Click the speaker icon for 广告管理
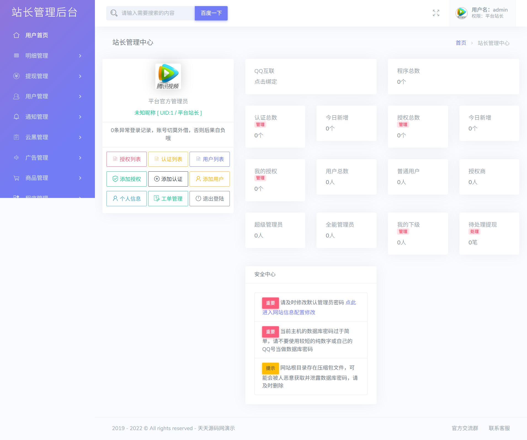527x440 pixels. click(x=16, y=158)
